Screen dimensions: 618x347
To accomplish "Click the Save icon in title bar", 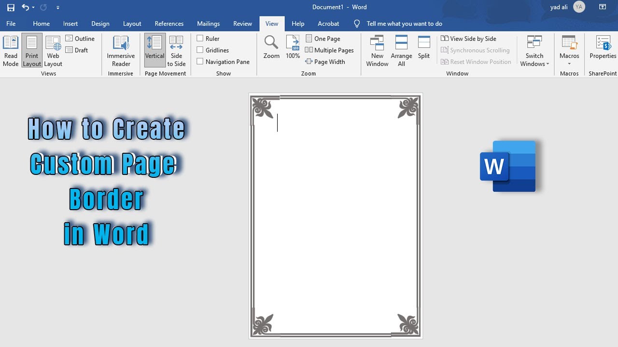I will click(x=11, y=7).
